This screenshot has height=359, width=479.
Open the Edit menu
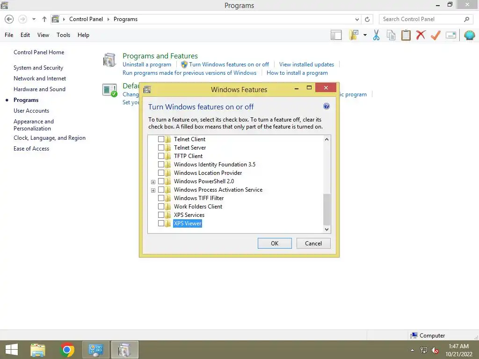25,35
